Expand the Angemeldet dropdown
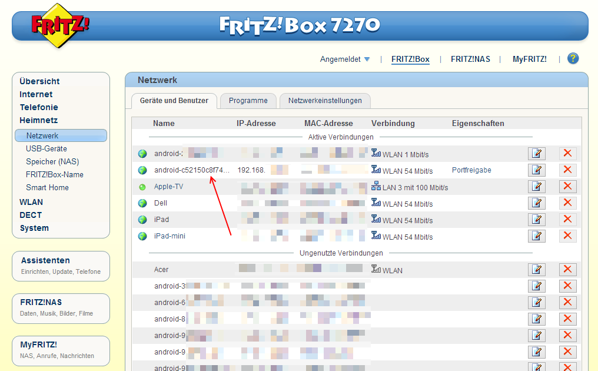Image resolution: width=598 pixels, height=371 pixels. [x=345, y=59]
